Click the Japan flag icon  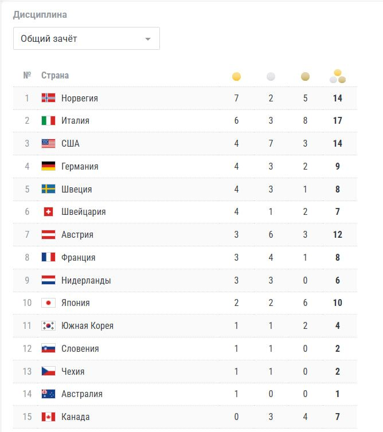pyautogui.click(x=48, y=303)
